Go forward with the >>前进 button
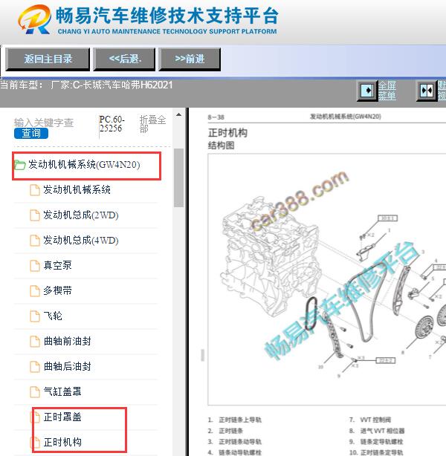 pos(190,59)
